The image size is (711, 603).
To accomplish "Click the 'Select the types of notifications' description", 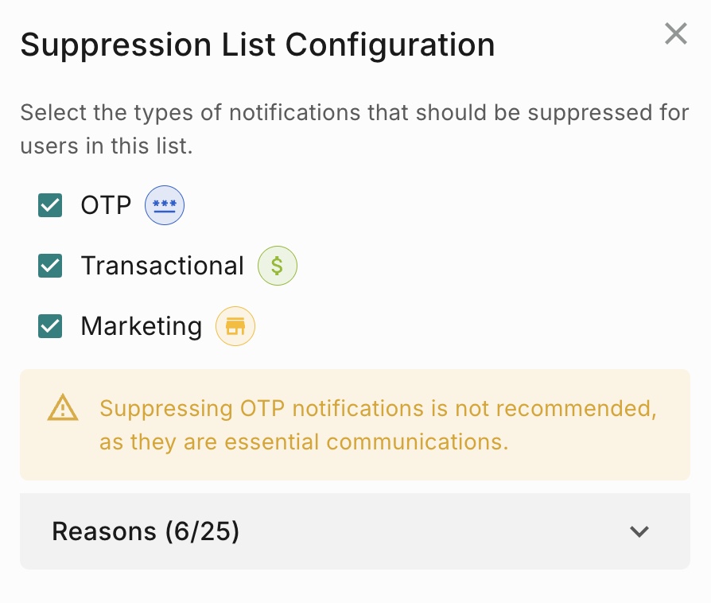I will point(355,112).
